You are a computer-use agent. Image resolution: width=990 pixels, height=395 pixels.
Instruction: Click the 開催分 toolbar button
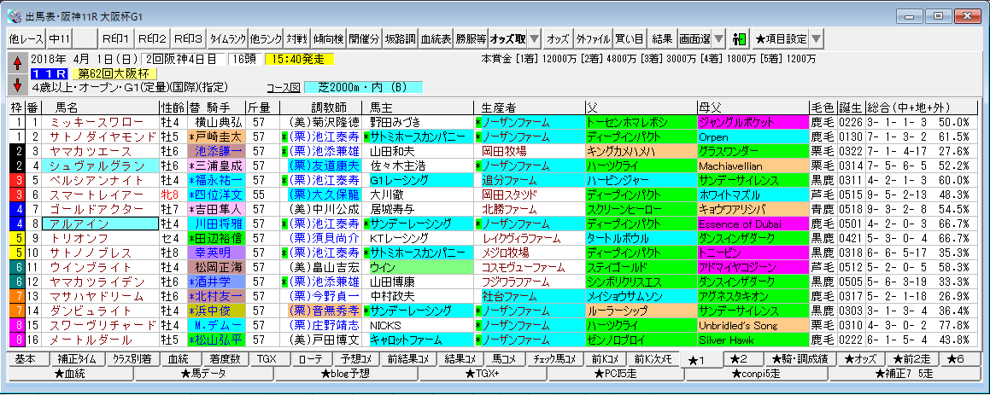pyautogui.click(x=364, y=39)
